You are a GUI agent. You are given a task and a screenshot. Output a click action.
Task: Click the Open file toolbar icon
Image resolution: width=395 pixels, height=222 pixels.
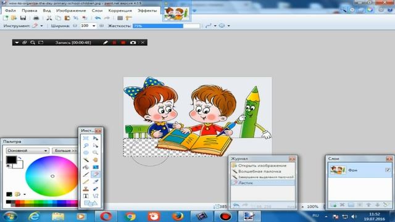tap(14, 18)
